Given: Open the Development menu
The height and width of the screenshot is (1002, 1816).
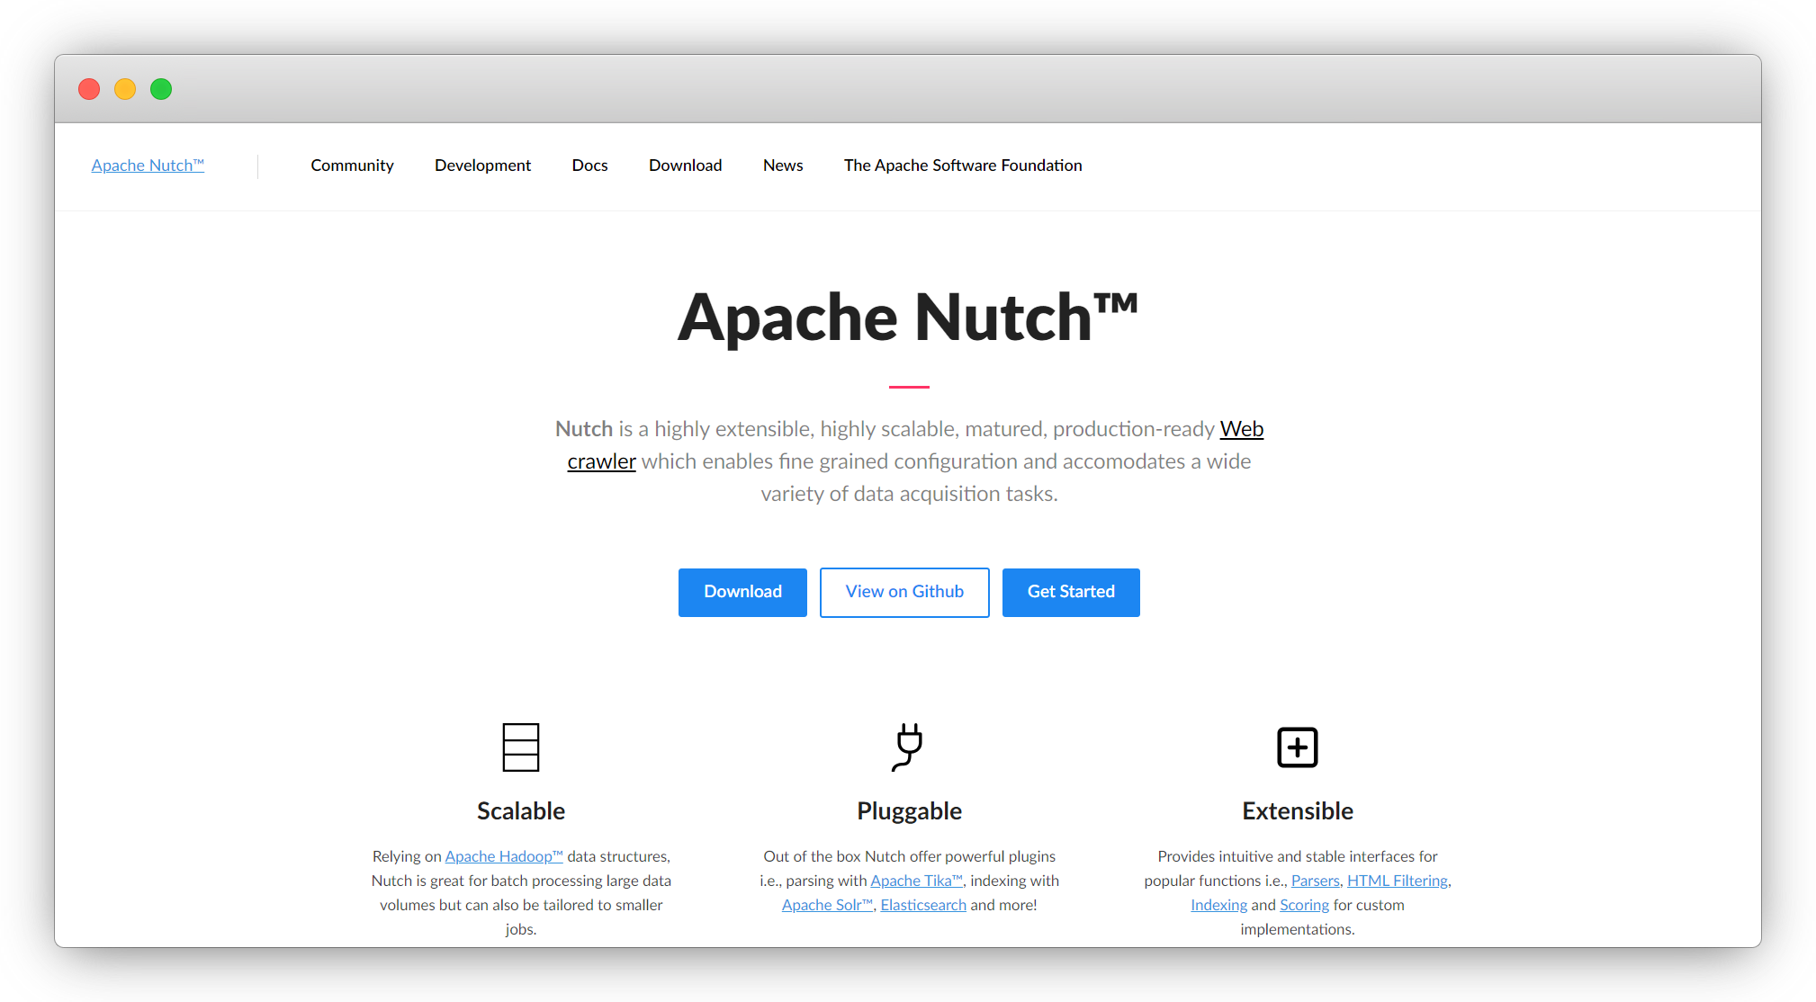Looking at the screenshot, I should pyautogui.click(x=482, y=166).
